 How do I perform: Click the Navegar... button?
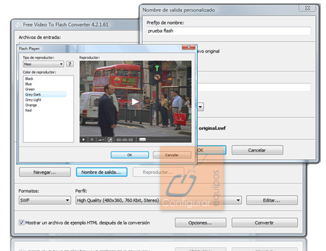point(45,172)
